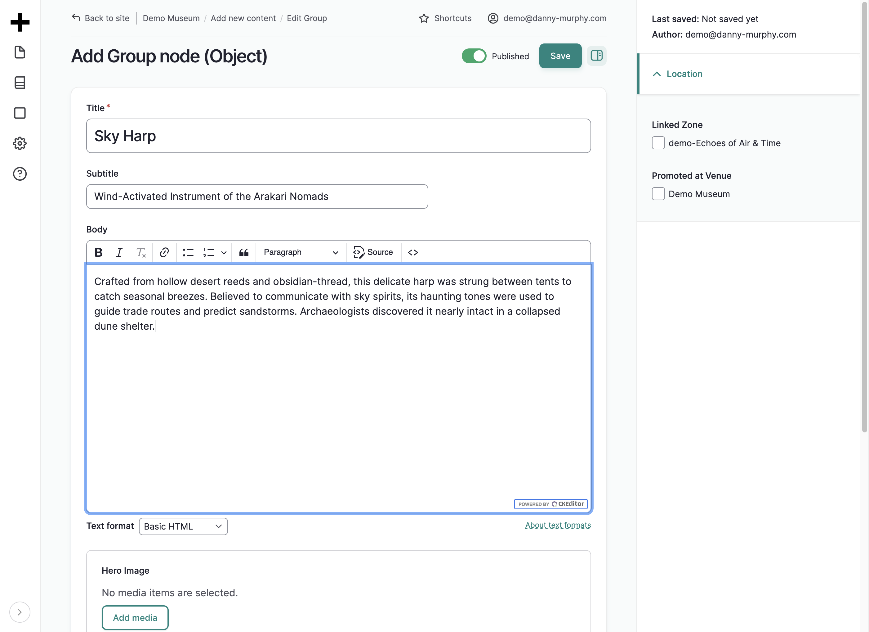Click the Add media button

point(135,617)
